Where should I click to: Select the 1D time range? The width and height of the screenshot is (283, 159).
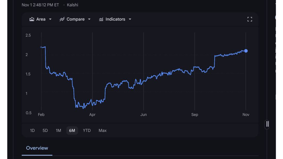point(32,130)
